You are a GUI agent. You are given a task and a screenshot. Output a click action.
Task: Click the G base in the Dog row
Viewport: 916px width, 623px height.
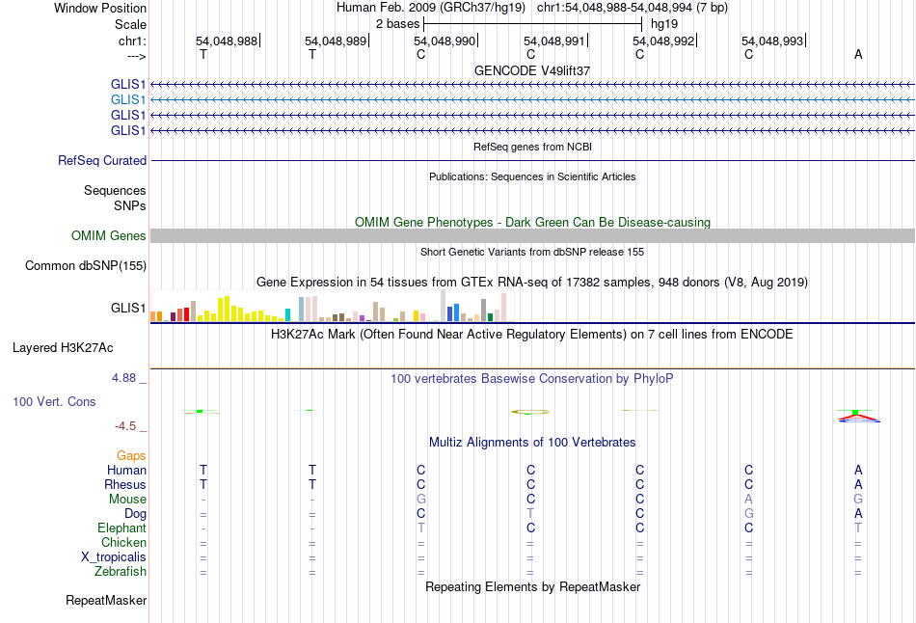tap(749, 514)
